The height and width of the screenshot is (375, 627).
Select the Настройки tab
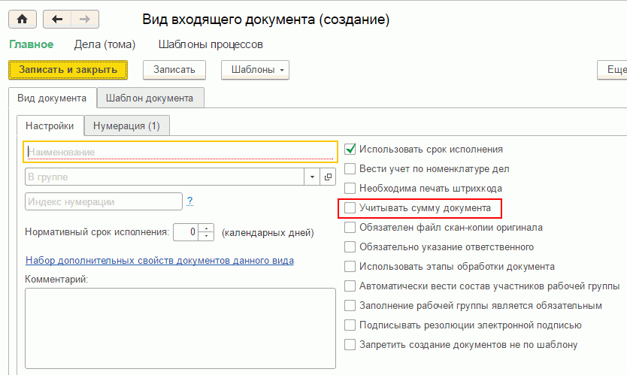(x=50, y=126)
